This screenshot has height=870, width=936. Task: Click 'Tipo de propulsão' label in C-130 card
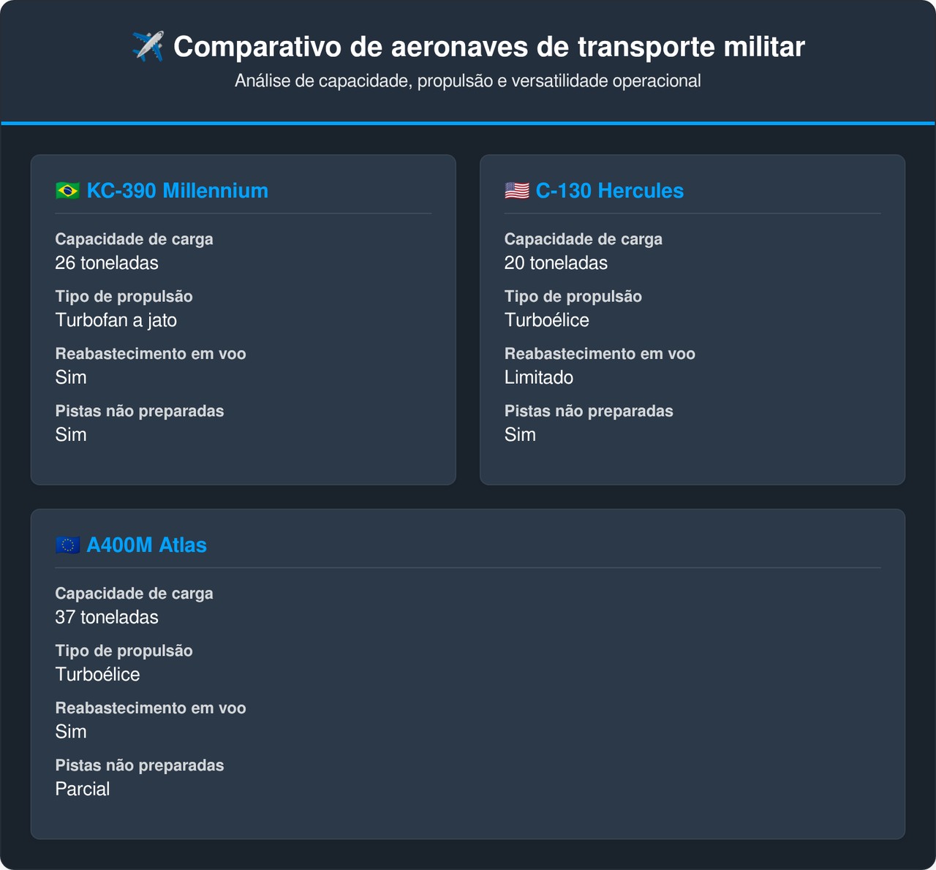pos(573,297)
